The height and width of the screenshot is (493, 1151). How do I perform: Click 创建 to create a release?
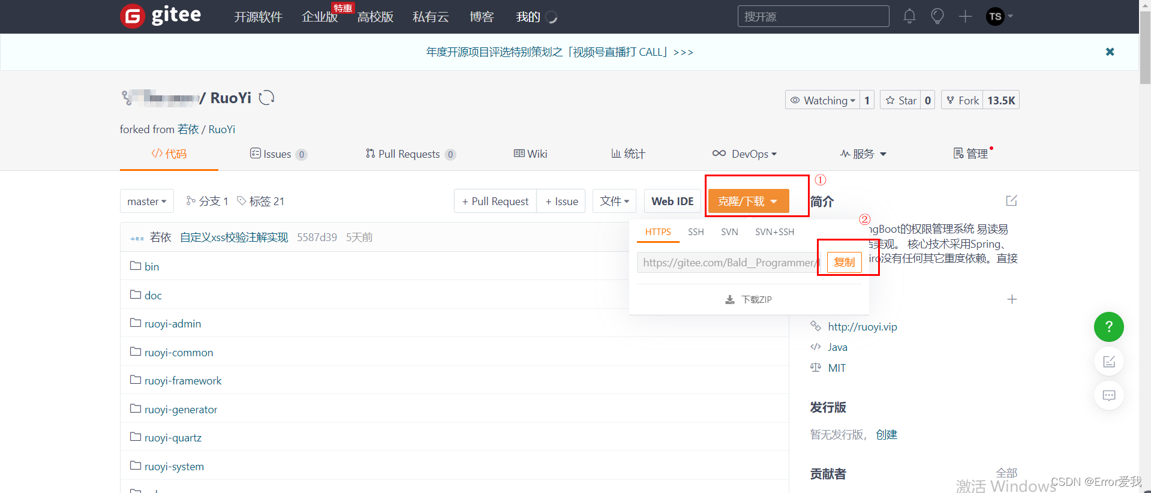tap(886, 434)
